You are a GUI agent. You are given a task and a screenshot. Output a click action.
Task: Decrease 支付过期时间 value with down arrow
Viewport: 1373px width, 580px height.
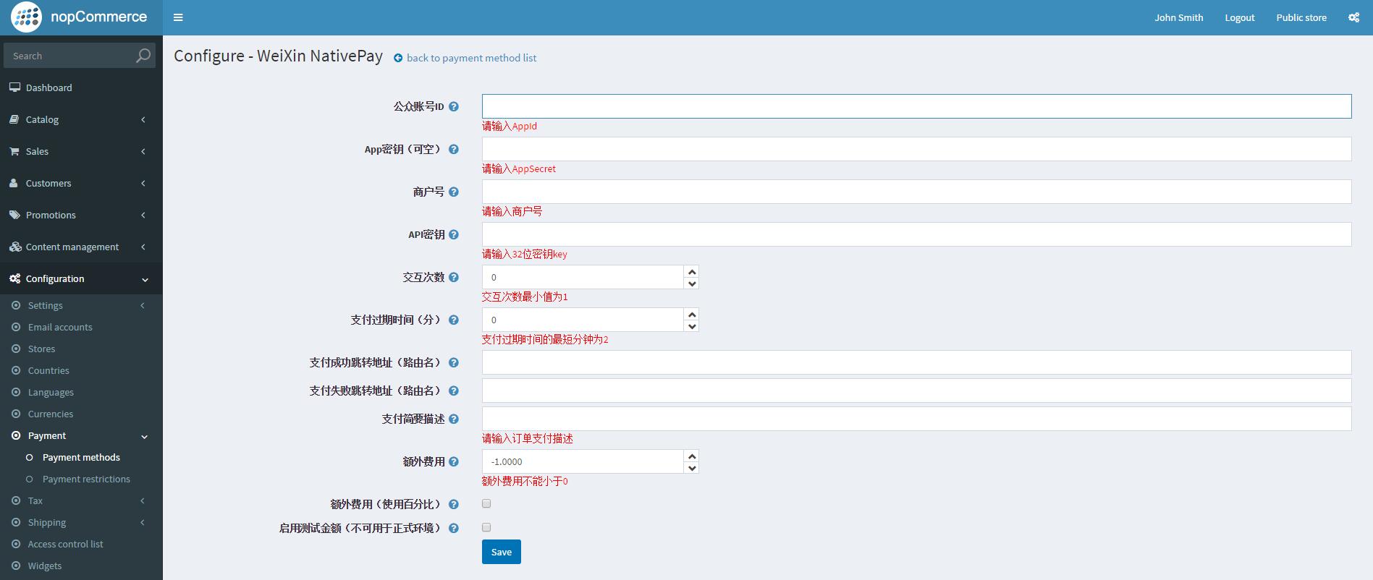pyautogui.click(x=692, y=326)
